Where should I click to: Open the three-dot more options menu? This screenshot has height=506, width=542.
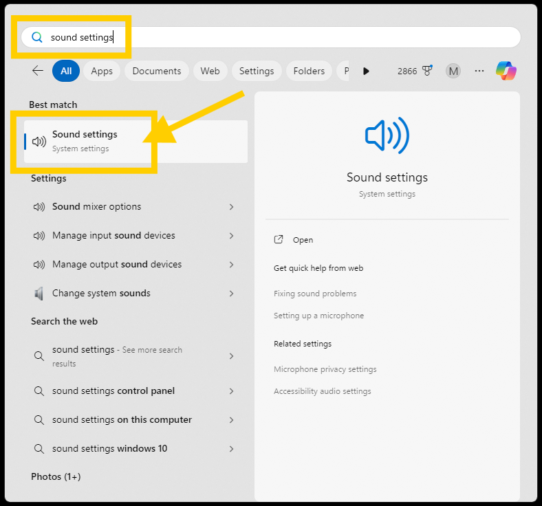[x=479, y=71]
